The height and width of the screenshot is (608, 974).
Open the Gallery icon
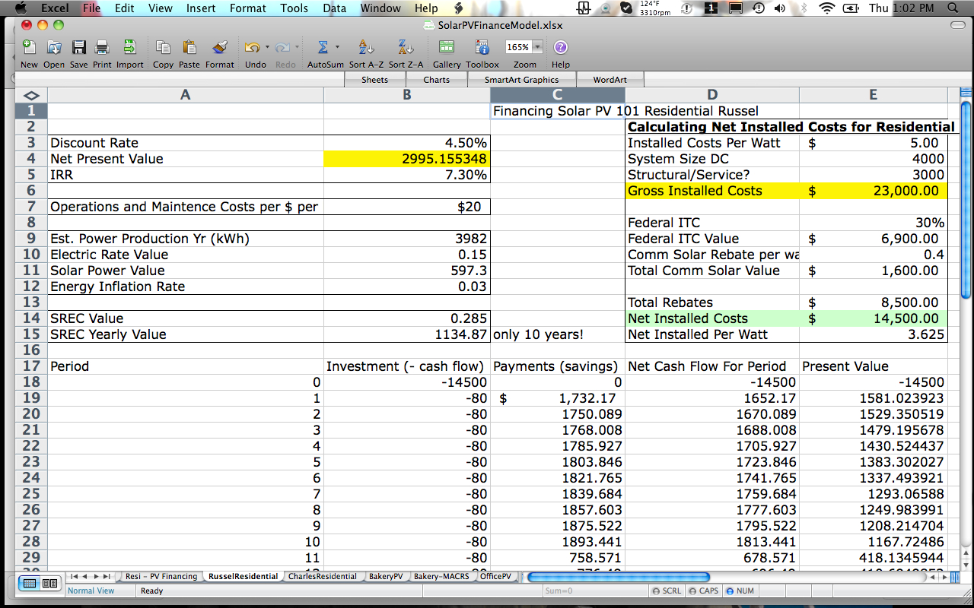(447, 48)
